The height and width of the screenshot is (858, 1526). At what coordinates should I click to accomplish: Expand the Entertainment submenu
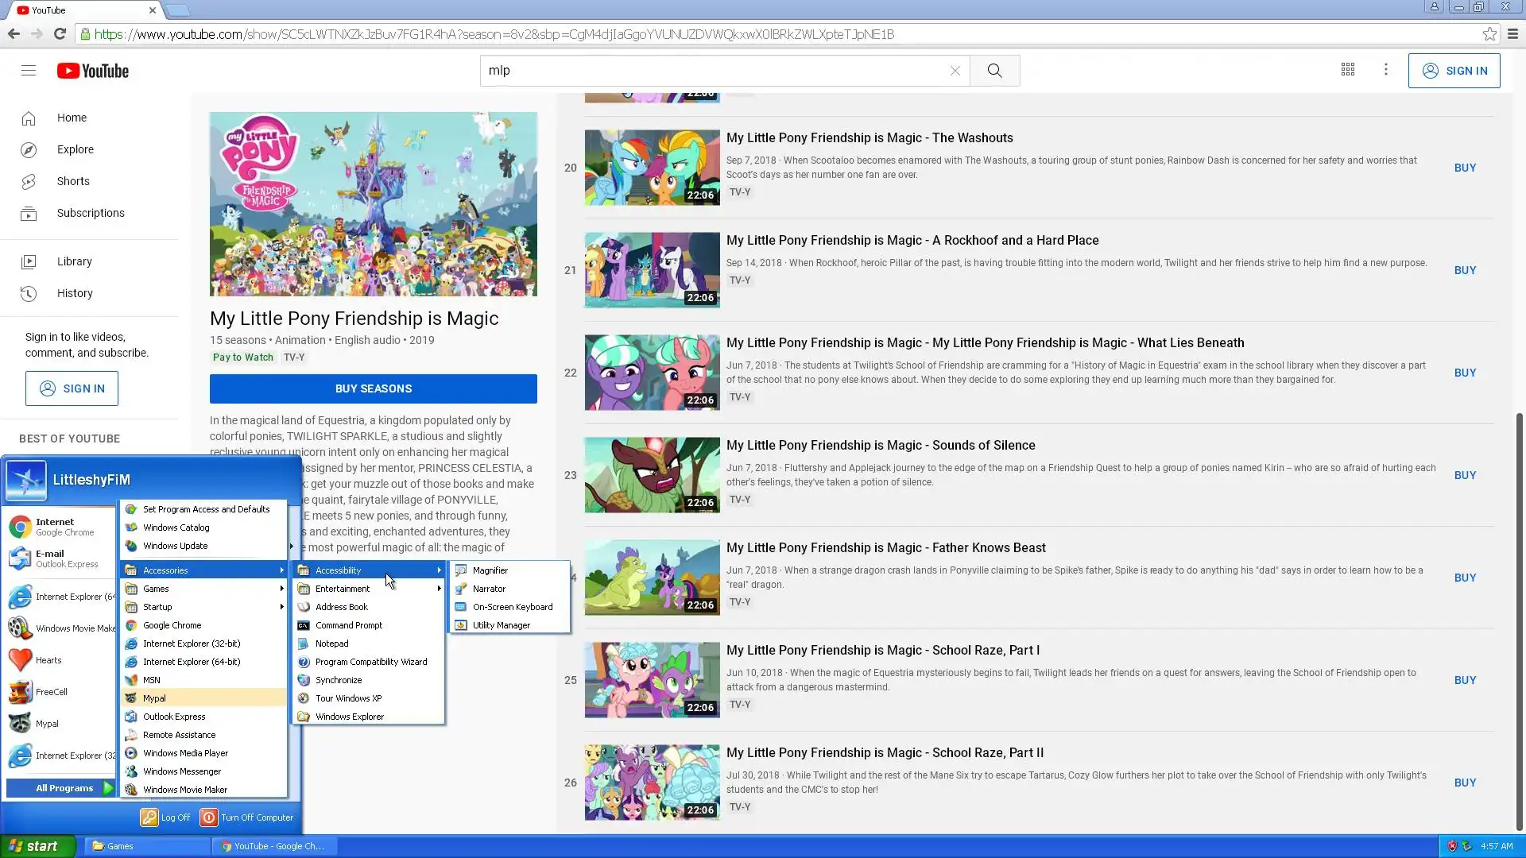343,589
